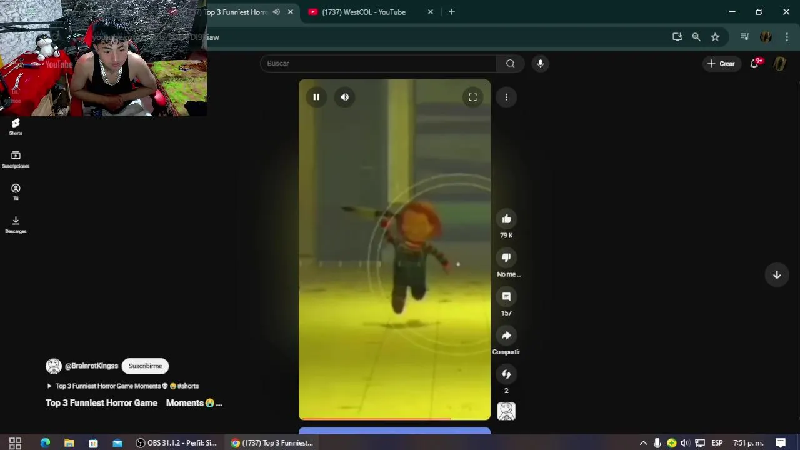This screenshot has height=450, width=800.
Task: Click the Buscar search field
Action: click(x=378, y=63)
